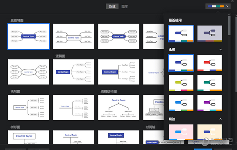Open the color theme dropdown
Screen dimensions: 237x150
(218, 6)
